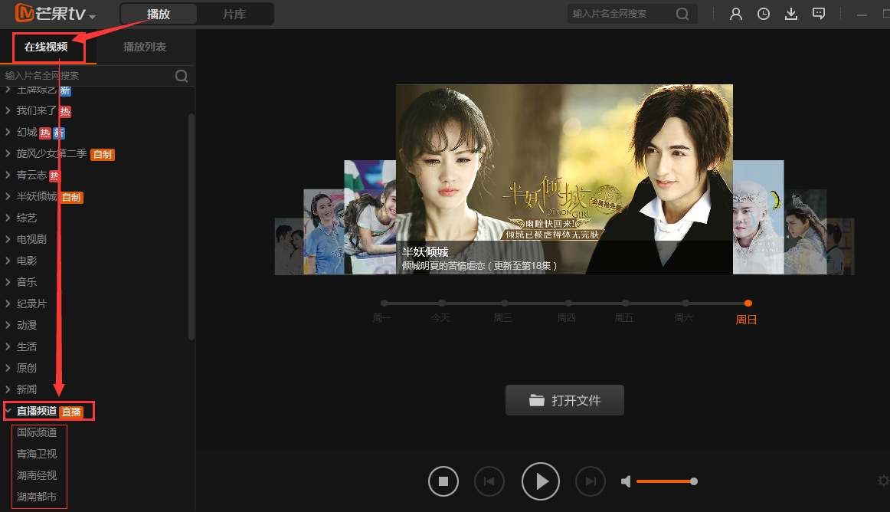
Task: Open the download manager icon
Action: pos(790,13)
